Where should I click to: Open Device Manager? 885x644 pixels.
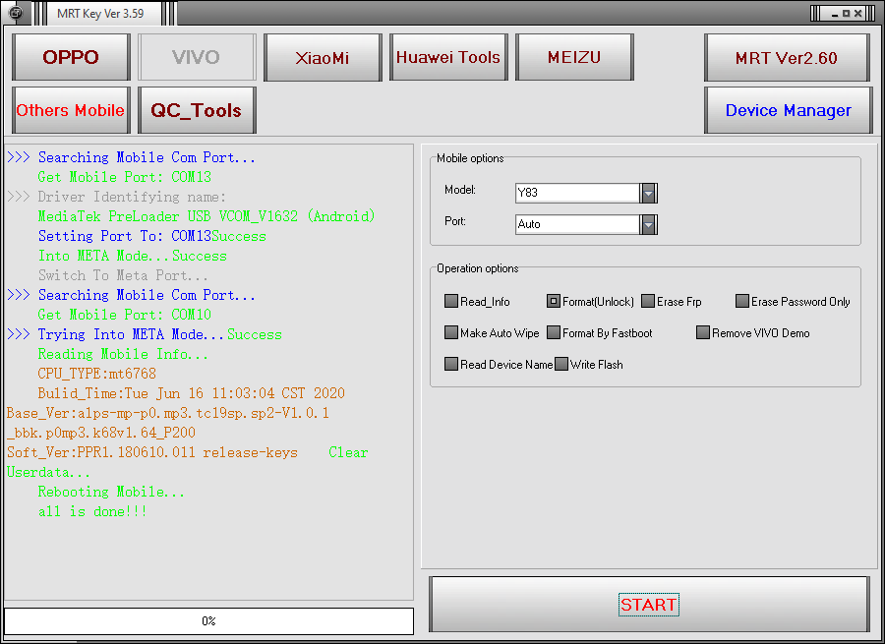coord(788,110)
